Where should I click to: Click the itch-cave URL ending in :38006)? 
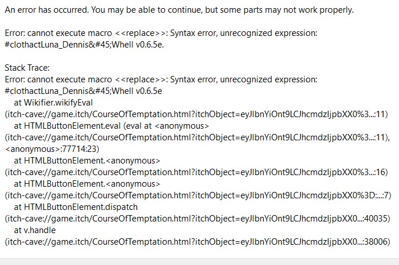click(197, 242)
